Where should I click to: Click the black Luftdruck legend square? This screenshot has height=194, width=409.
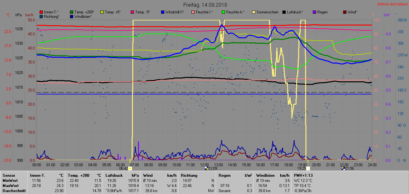tap(284, 12)
